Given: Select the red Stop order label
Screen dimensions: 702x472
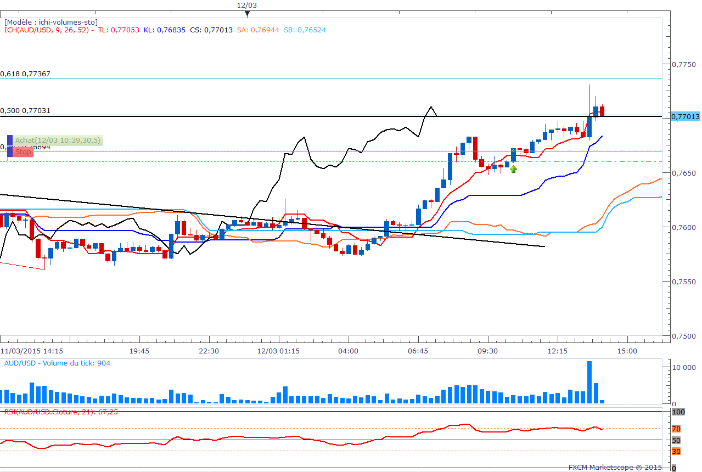Looking at the screenshot, I should (23, 151).
